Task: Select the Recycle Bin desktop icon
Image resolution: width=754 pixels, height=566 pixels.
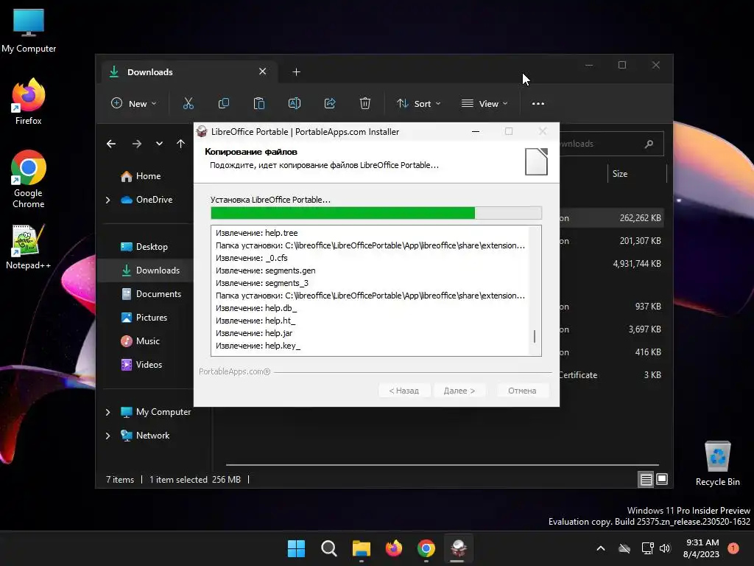Action: (717, 463)
